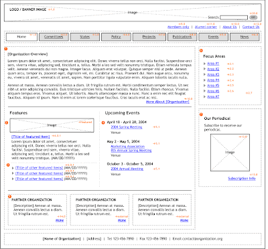Click the [Name of Organization] footer text
268x249 pixels.
point(62,239)
